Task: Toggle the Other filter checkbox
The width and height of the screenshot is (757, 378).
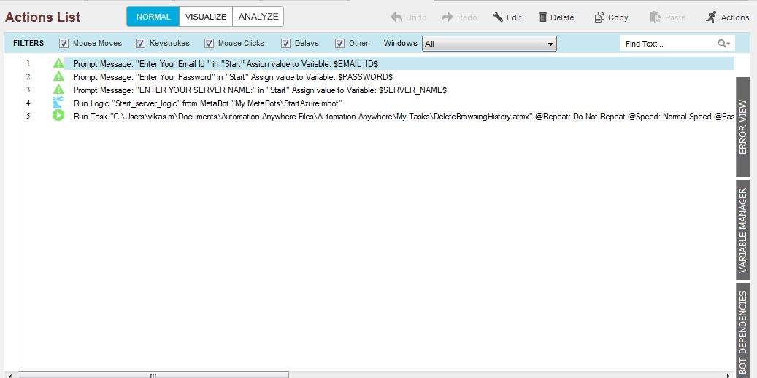Action: click(340, 44)
